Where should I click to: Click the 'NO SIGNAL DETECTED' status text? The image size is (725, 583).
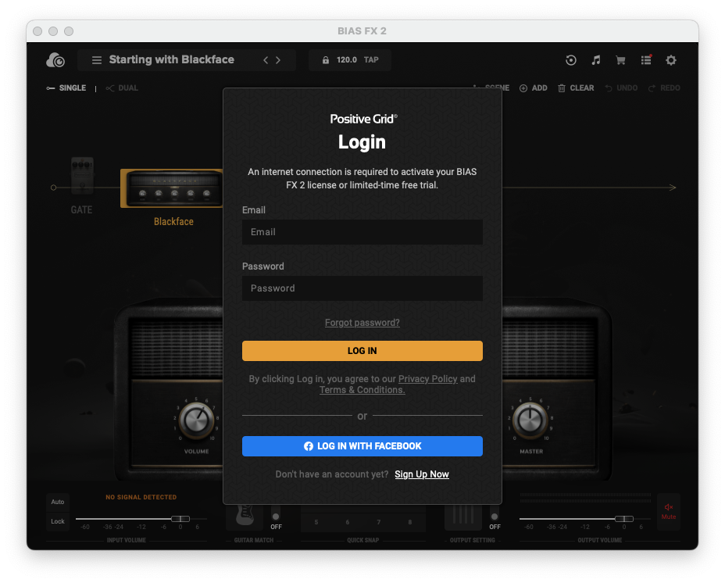(141, 497)
